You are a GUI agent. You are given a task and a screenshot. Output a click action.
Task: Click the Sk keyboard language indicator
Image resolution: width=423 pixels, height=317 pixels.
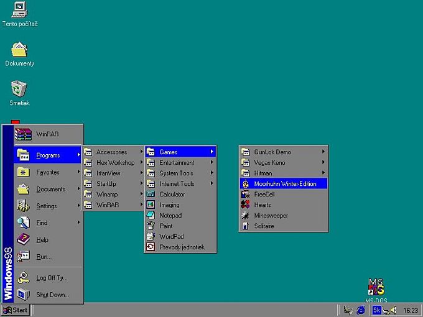click(x=376, y=310)
